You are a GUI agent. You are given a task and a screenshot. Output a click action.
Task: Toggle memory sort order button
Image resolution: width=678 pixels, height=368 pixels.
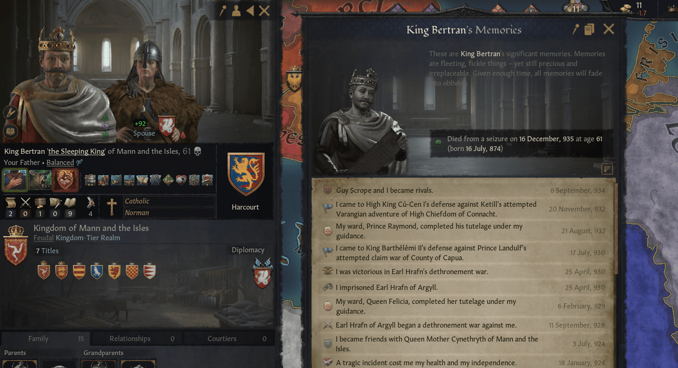click(x=607, y=169)
